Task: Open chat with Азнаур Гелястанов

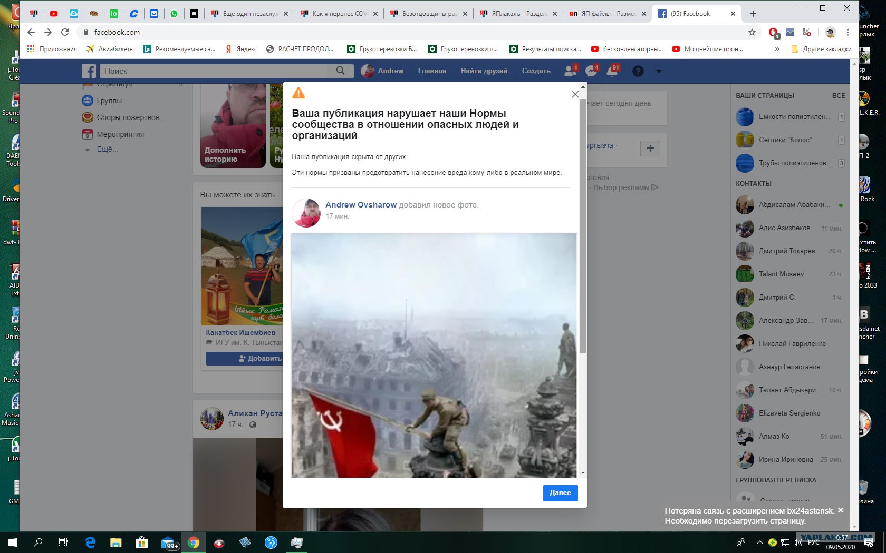Action: point(789,367)
